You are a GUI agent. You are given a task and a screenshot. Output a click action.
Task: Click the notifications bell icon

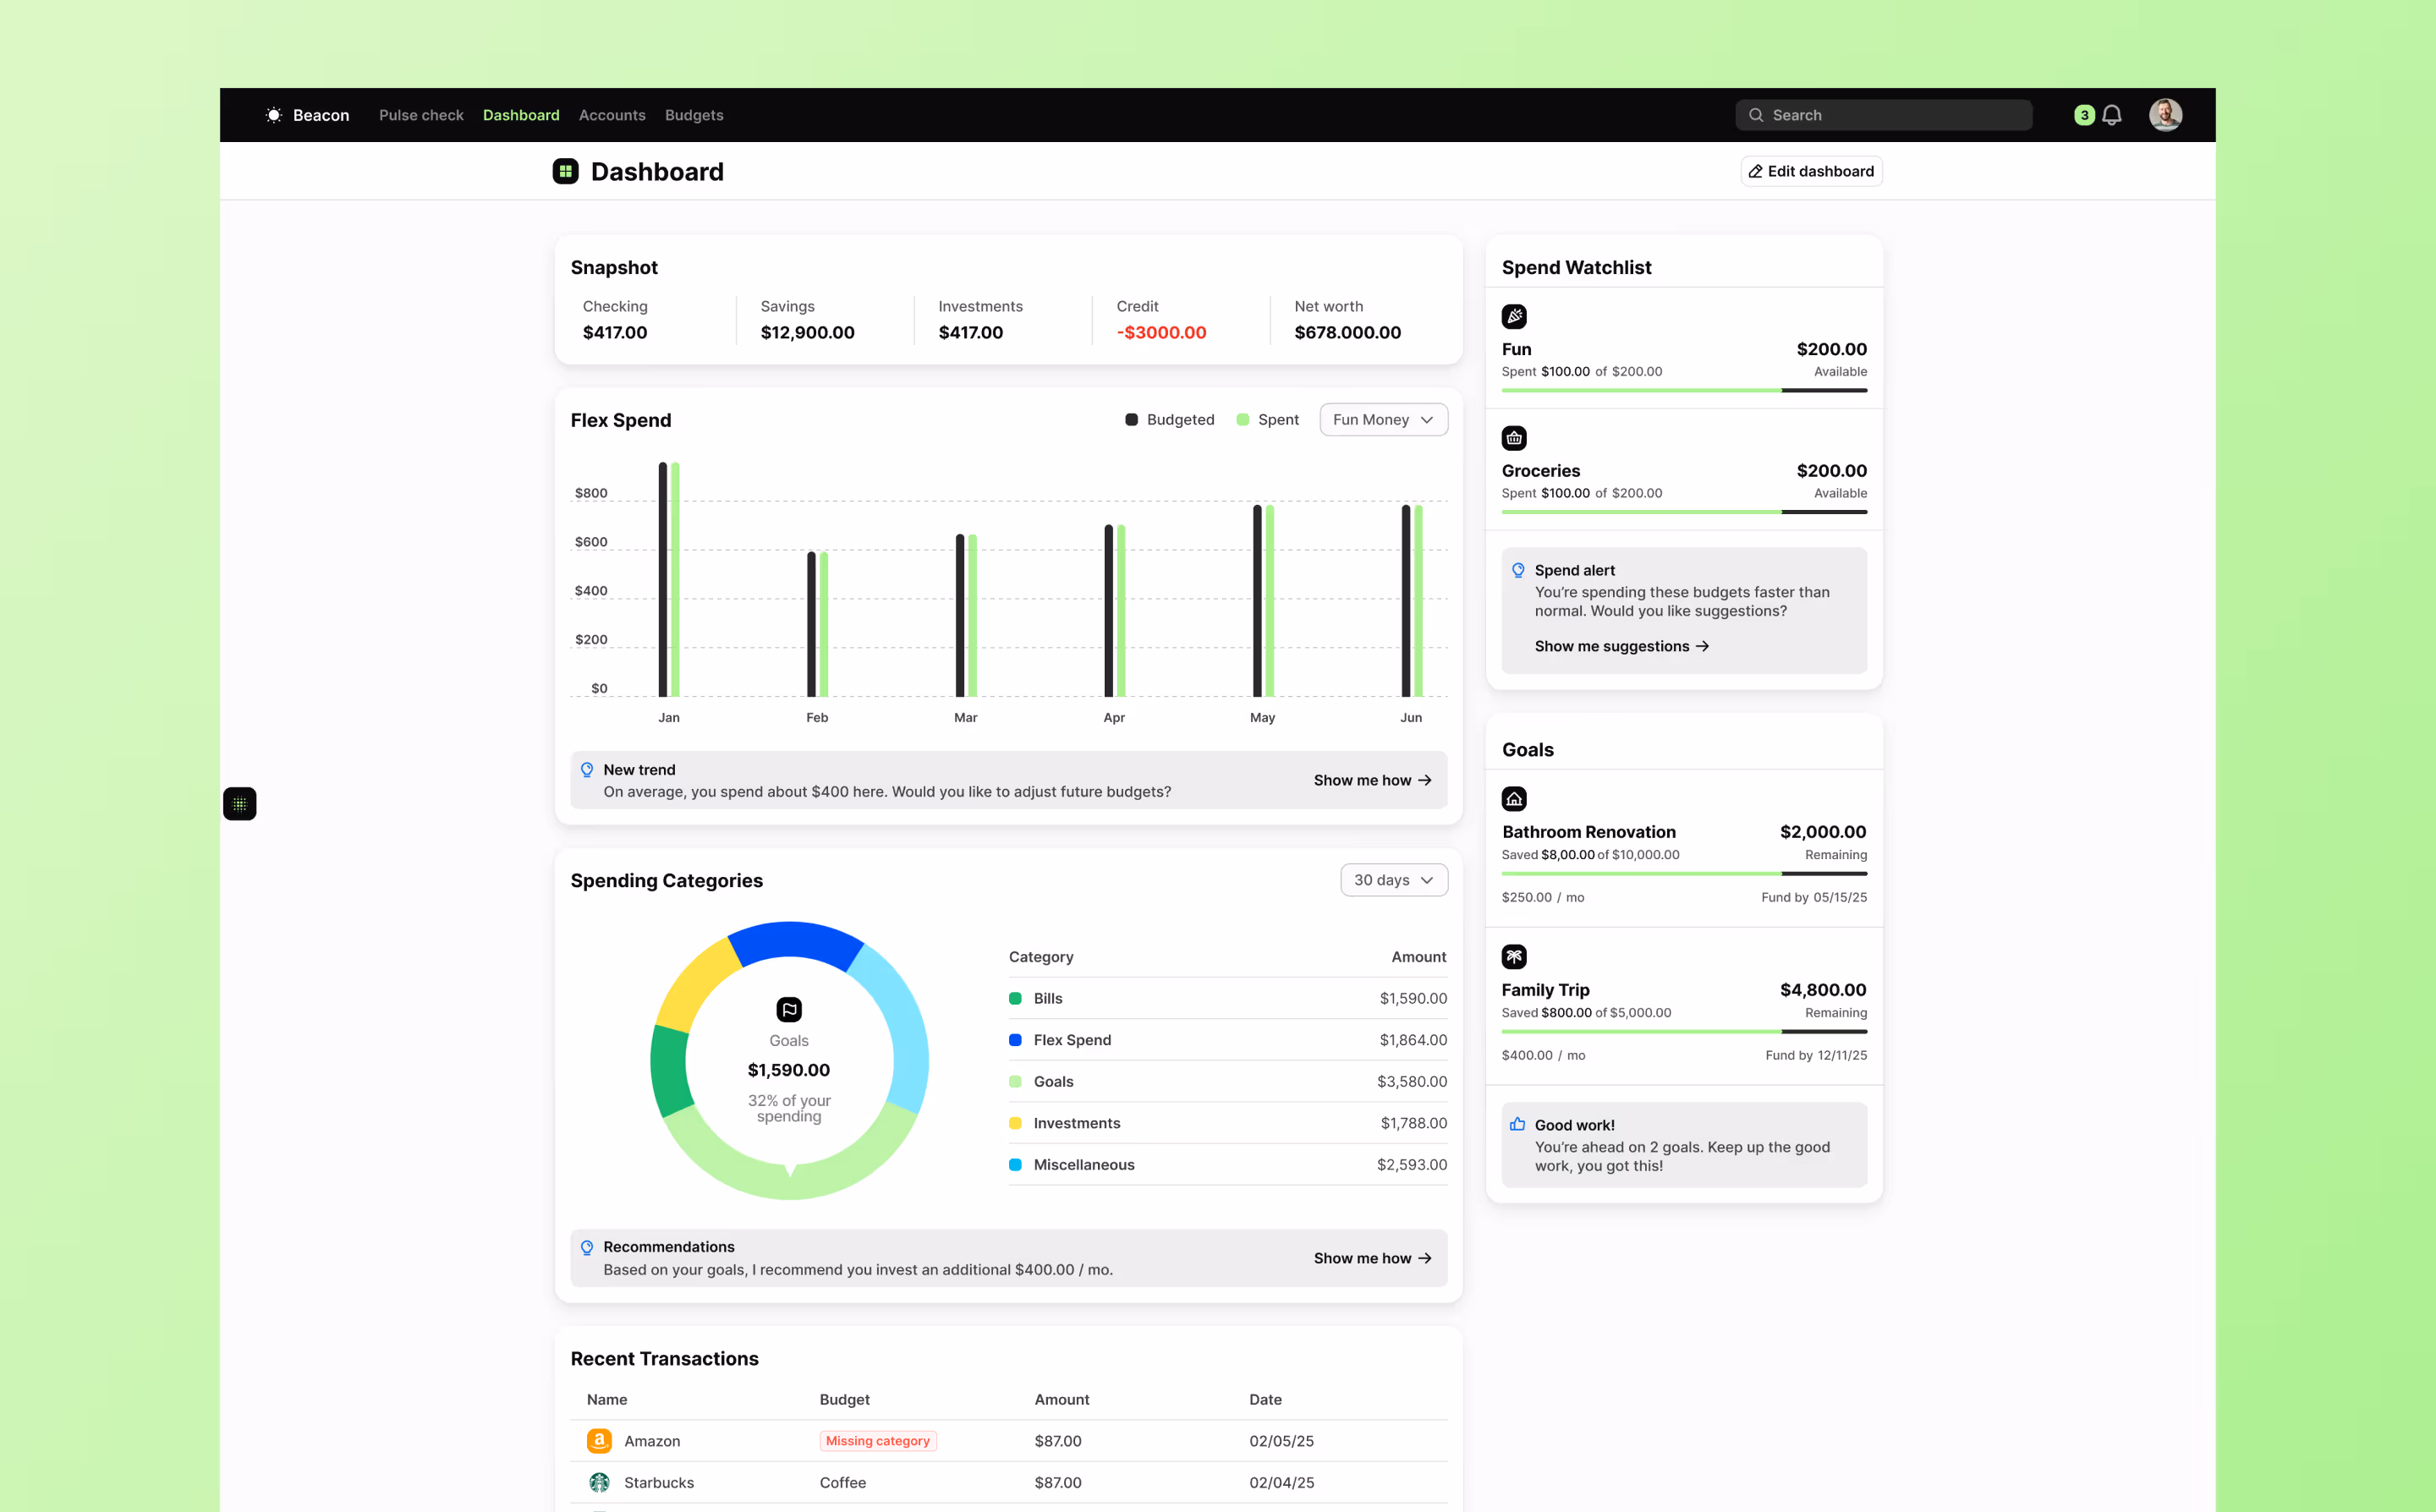(x=2111, y=115)
